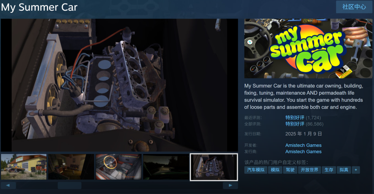Click the 生存 tag
The image size is (374, 194).
[329, 170]
